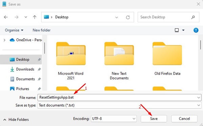Expand the File name dropdown arrow

[199, 98]
